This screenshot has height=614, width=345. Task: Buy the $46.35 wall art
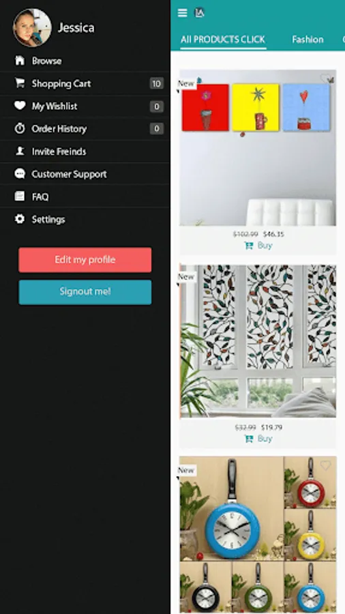[x=258, y=246]
